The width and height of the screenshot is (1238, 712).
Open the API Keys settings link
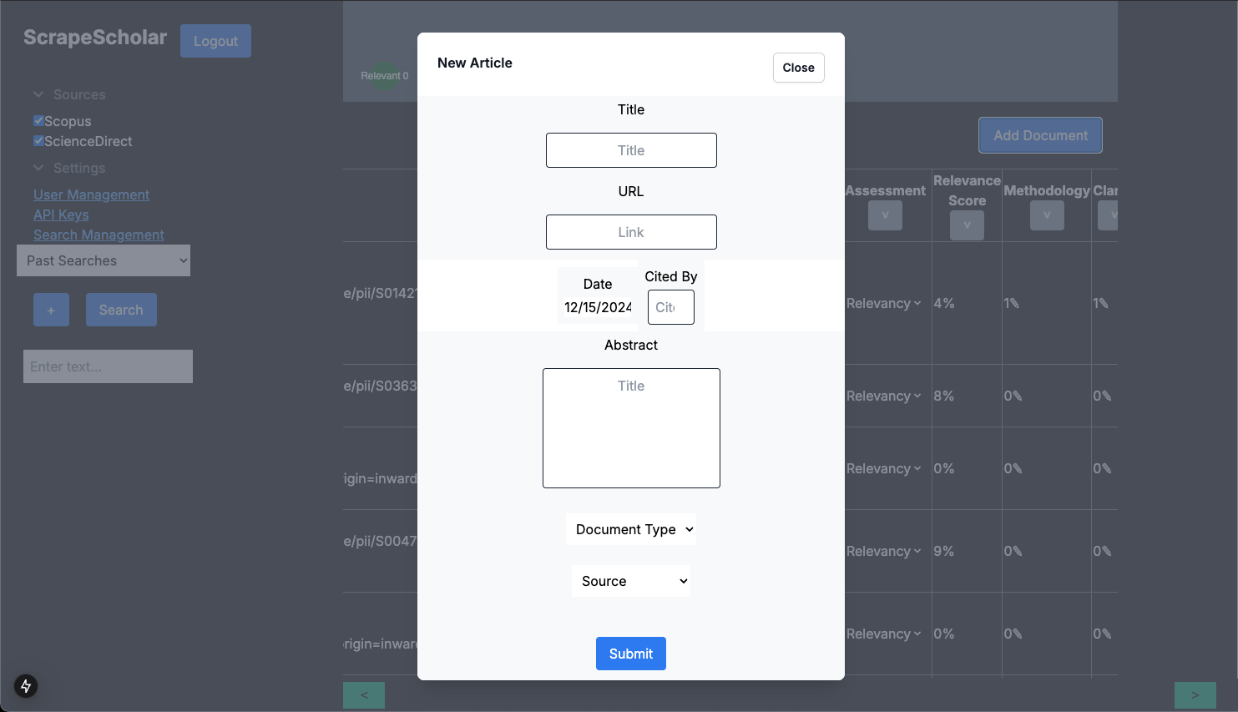click(x=61, y=215)
